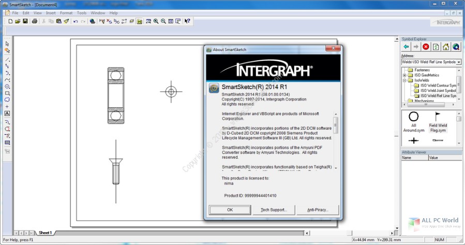Click the crosshair target symbol on the sheet

[171, 92]
